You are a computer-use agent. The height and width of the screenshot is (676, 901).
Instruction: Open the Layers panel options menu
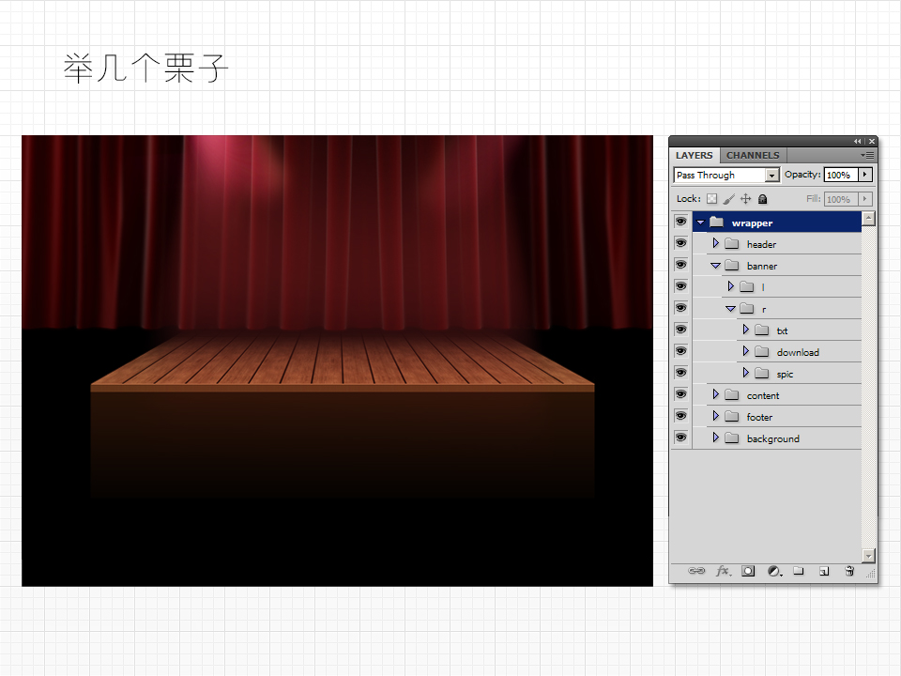click(x=868, y=155)
